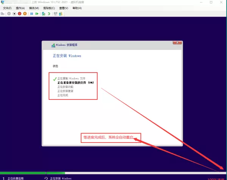Click the greyed-out Start VM icon
The height and width of the screenshot is (180, 227).
9,14
